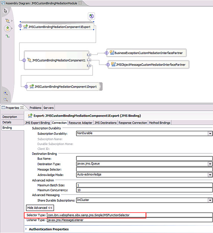213x233 pixels.
Task: Close the Assembly Diagram editor tab
Action: click(x=80, y=3)
